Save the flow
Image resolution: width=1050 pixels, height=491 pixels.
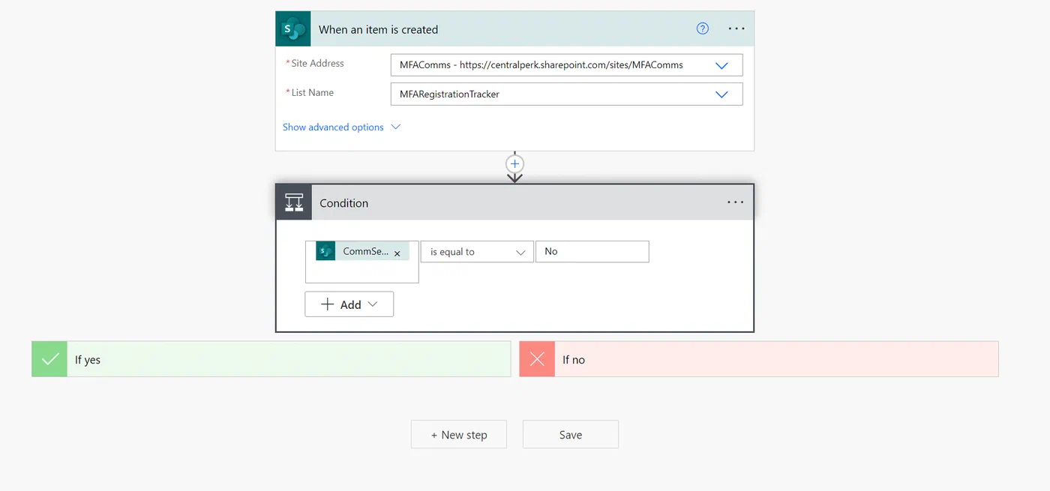[571, 435]
